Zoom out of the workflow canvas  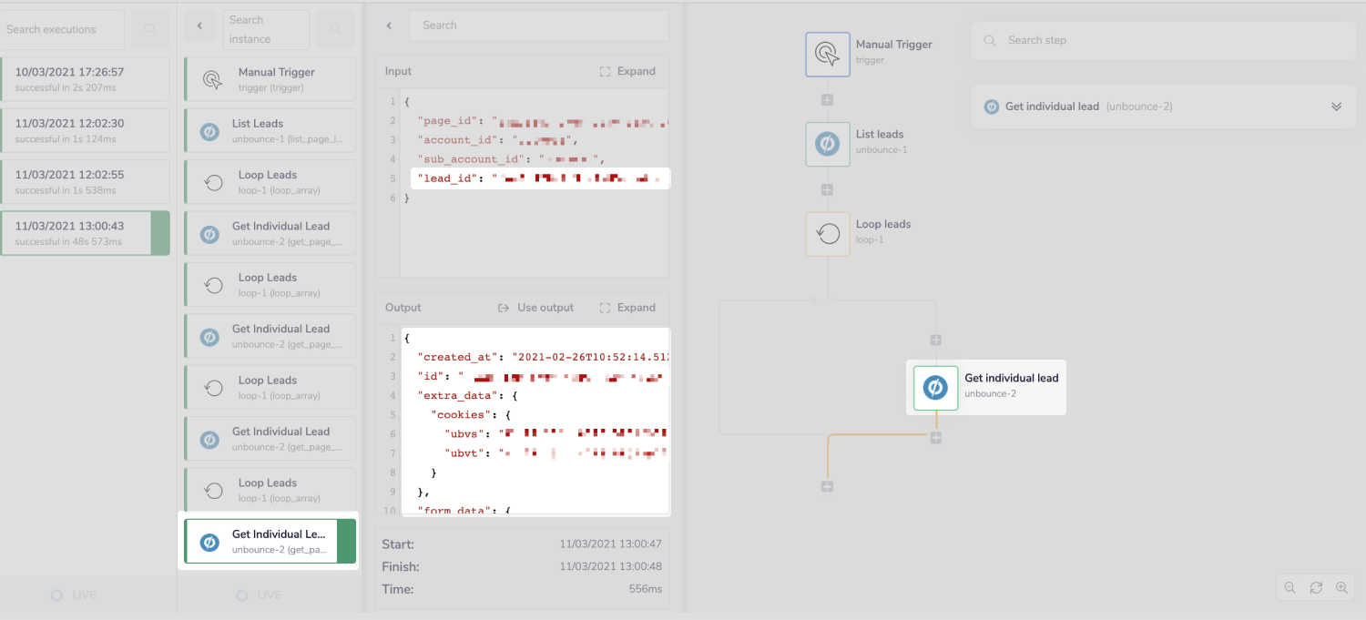(1290, 587)
